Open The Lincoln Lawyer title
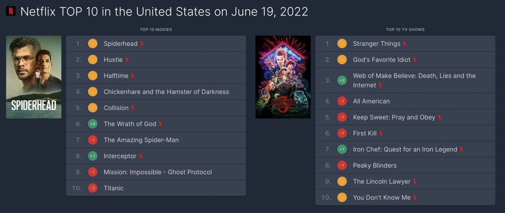 pos(382,181)
